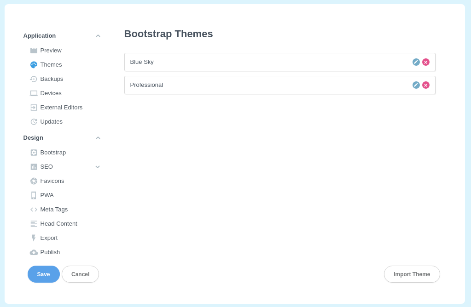Delete the Professional theme

click(x=426, y=85)
